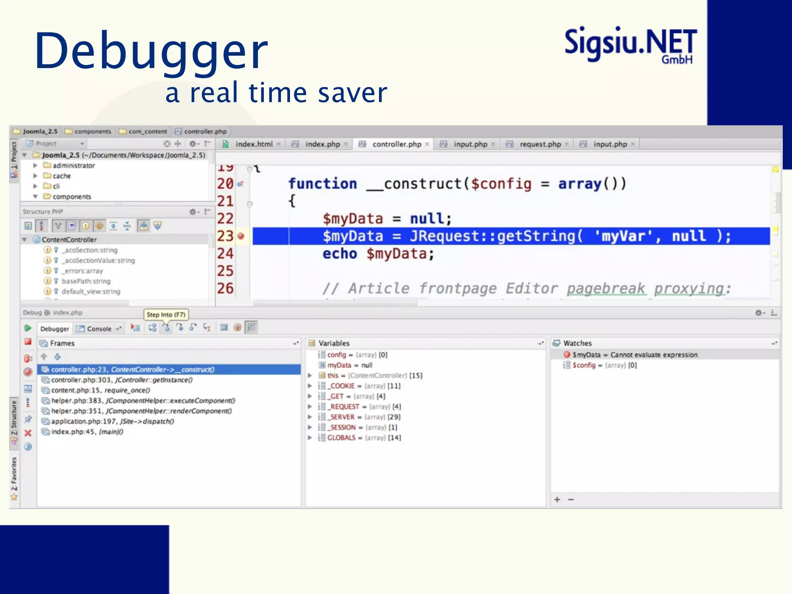Open Structure PHP panel gear dropdown
This screenshot has width=792, height=594.
tap(194, 212)
